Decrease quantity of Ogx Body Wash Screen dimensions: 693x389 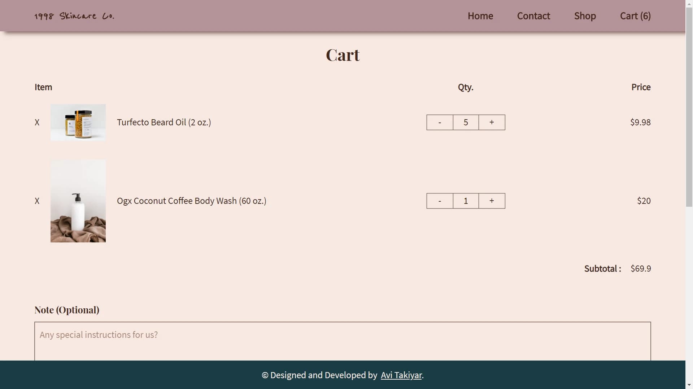pyautogui.click(x=440, y=201)
